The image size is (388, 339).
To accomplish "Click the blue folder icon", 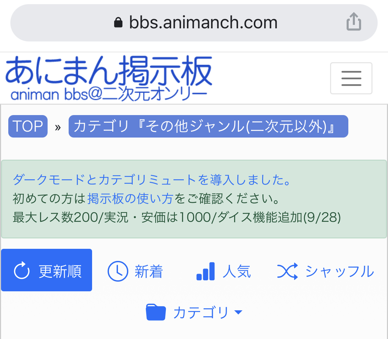I will (156, 313).
